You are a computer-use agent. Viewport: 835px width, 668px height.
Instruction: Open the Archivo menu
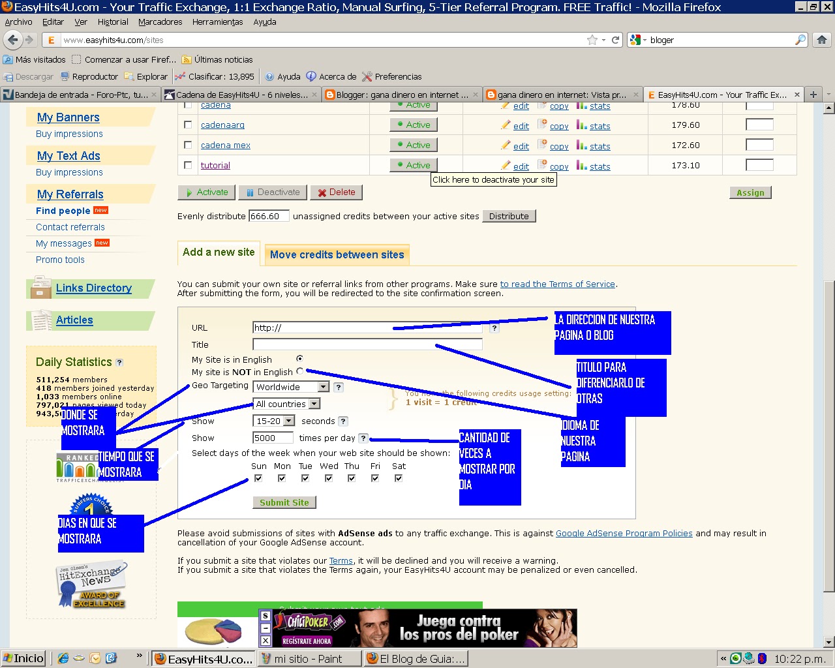[18, 22]
